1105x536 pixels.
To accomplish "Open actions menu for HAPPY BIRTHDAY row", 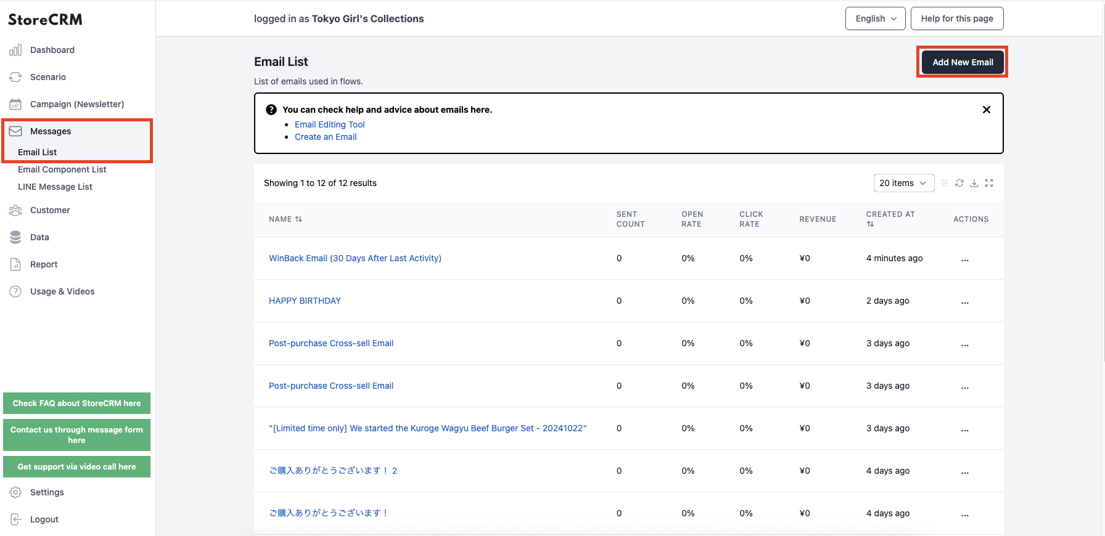I will tap(965, 301).
